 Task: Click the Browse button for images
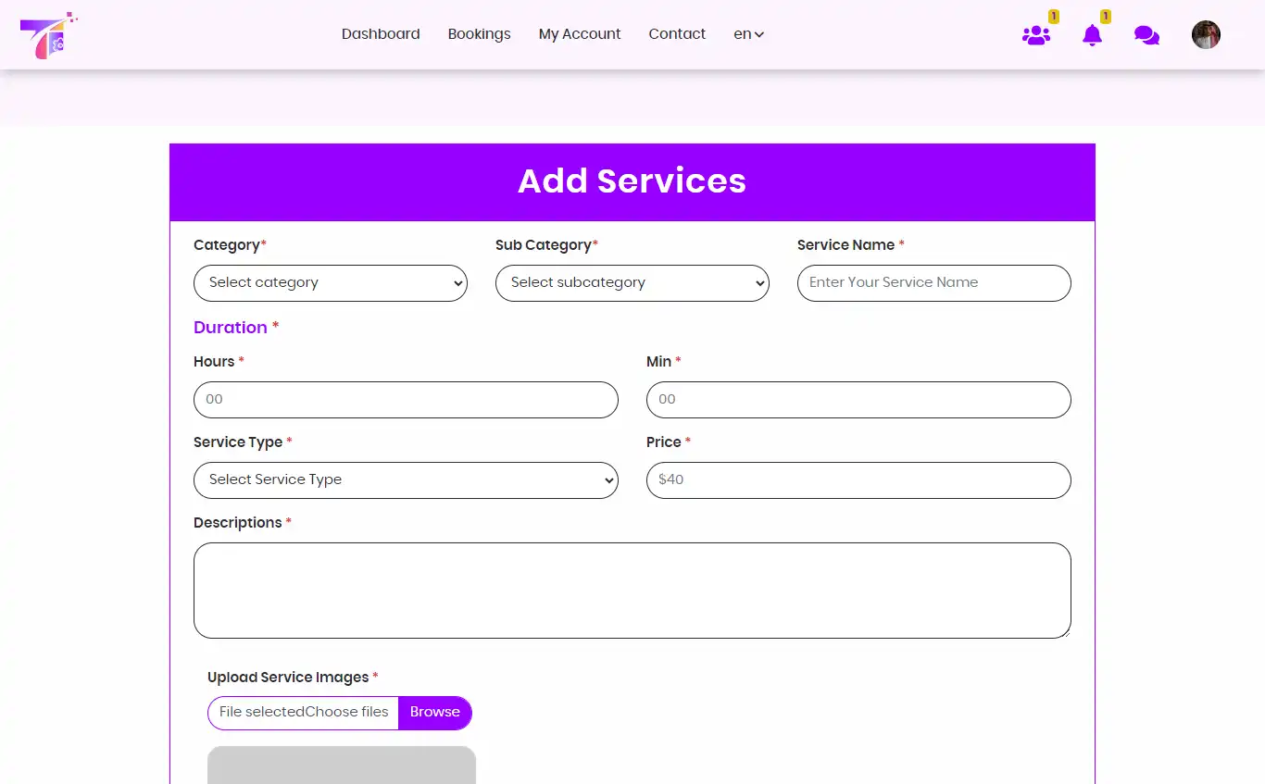tap(435, 713)
